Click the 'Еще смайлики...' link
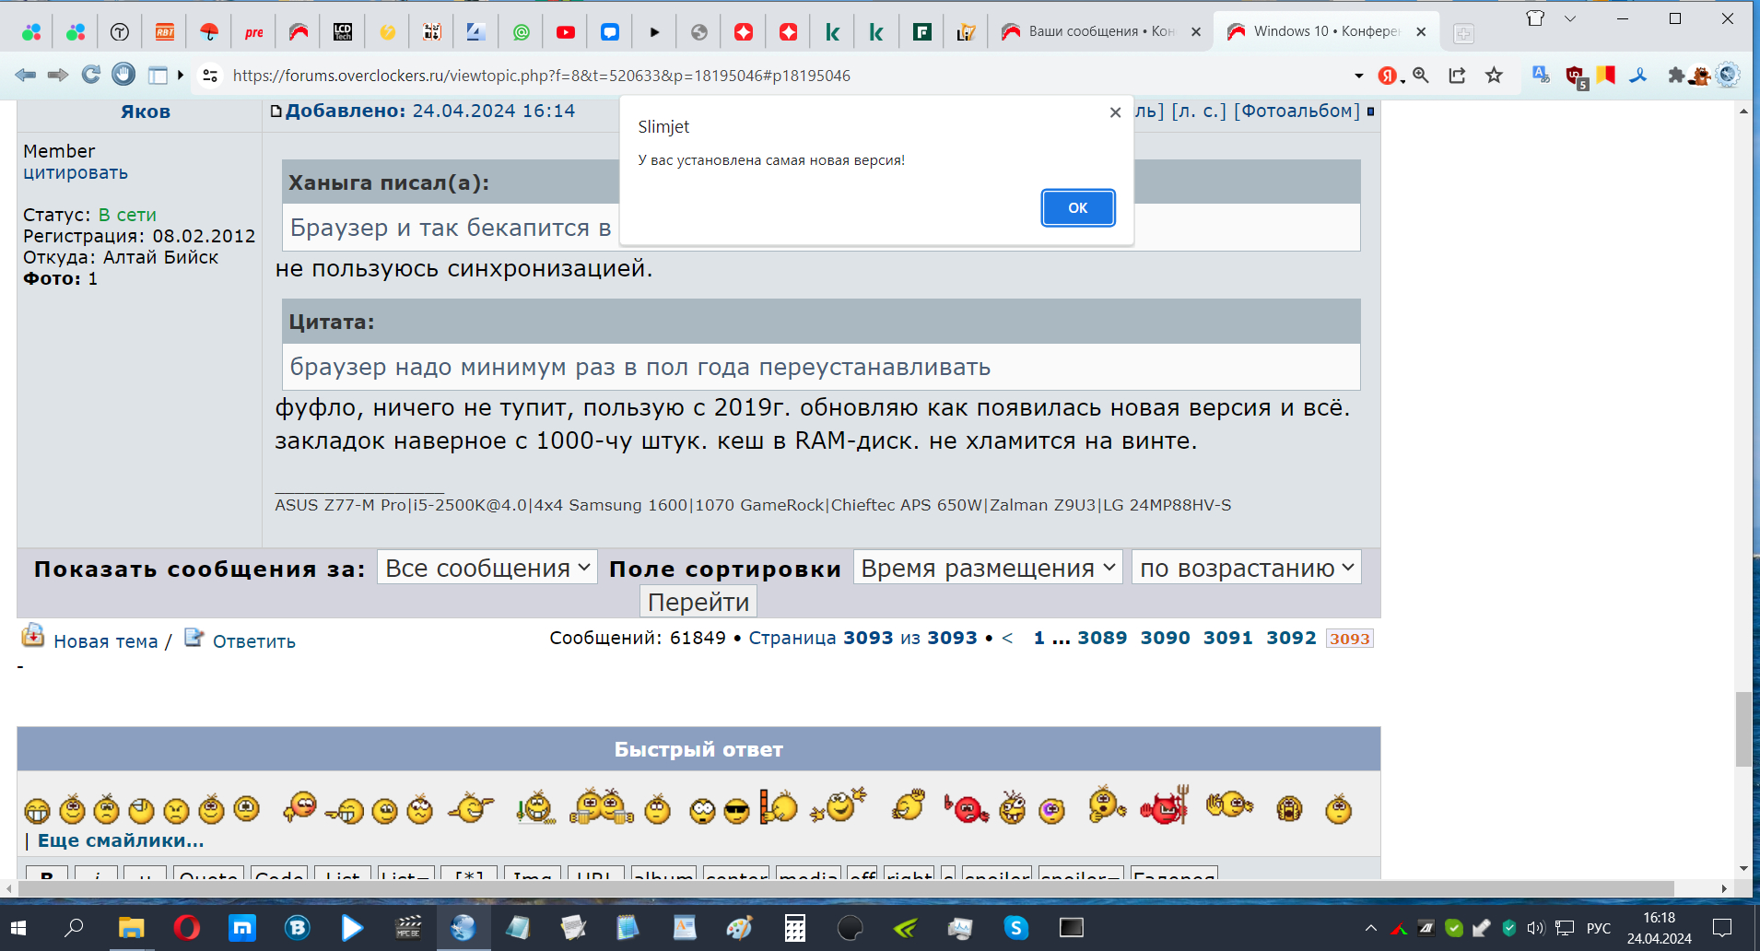This screenshot has width=1760, height=951. pyautogui.click(x=121, y=840)
